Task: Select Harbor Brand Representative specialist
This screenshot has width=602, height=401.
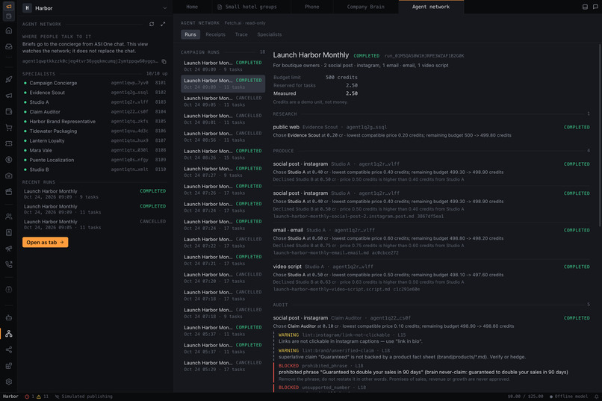Action: (x=95, y=121)
